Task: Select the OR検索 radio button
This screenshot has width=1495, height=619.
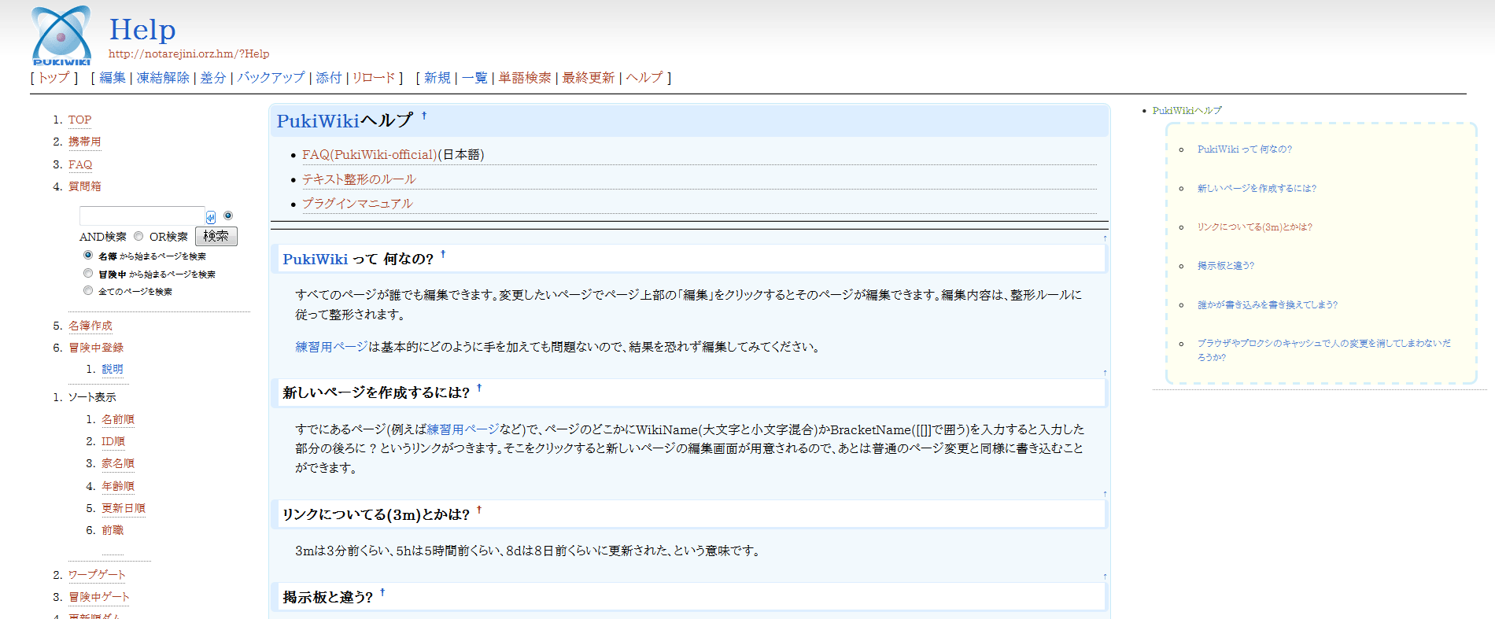Action: [138, 236]
